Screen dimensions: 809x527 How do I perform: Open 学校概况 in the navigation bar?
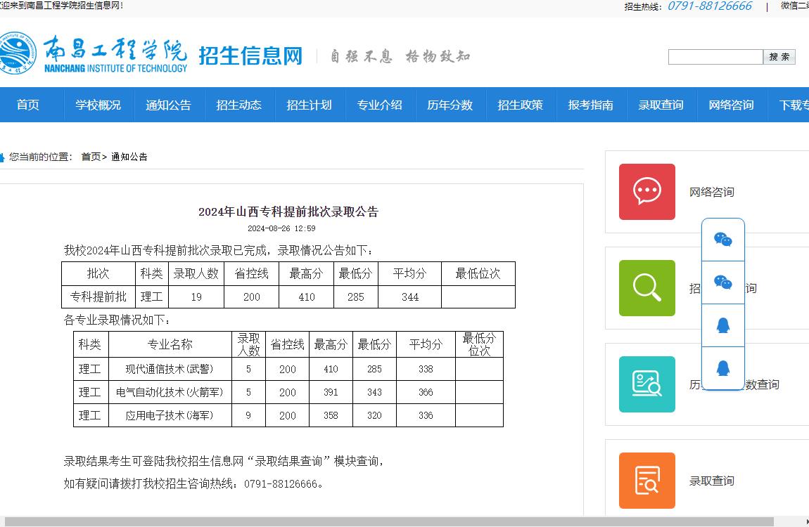[x=98, y=105]
